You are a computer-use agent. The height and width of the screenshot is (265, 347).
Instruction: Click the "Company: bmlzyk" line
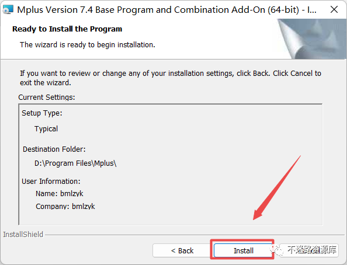pos(65,206)
